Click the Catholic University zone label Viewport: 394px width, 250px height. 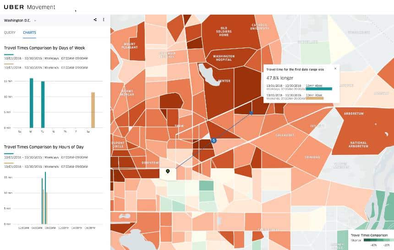(x=259, y=27)
